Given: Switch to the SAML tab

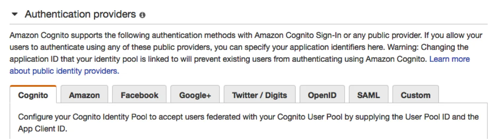Looking at the screenshot, I should [x=368, y=95].
